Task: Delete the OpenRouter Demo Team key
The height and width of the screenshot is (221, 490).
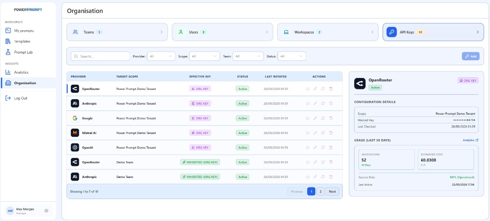Action: click(331, 162)
